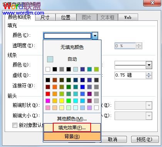Select 背景(B) in the fill menu
Image resolution: width=162 pixels, height=147 pixels.
72,137
